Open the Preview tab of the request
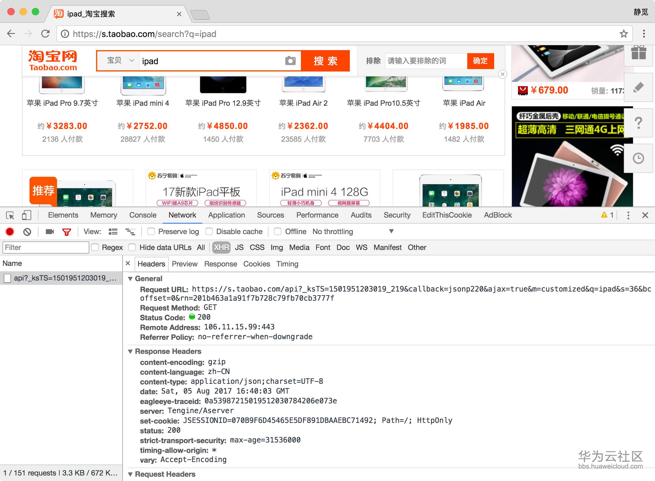The height and width of the screenshot is (481, 655). pos(184,264)
